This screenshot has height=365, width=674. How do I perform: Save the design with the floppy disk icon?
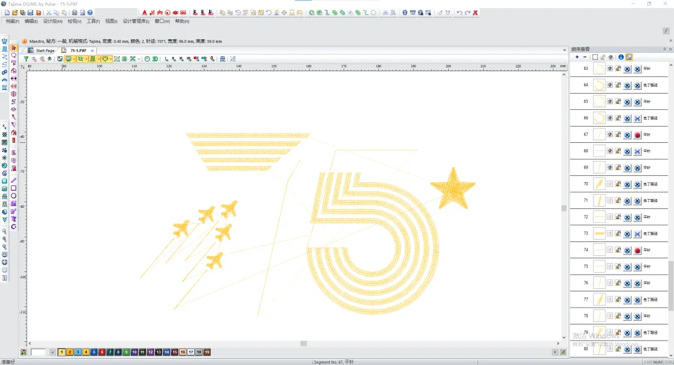point(30,12)
